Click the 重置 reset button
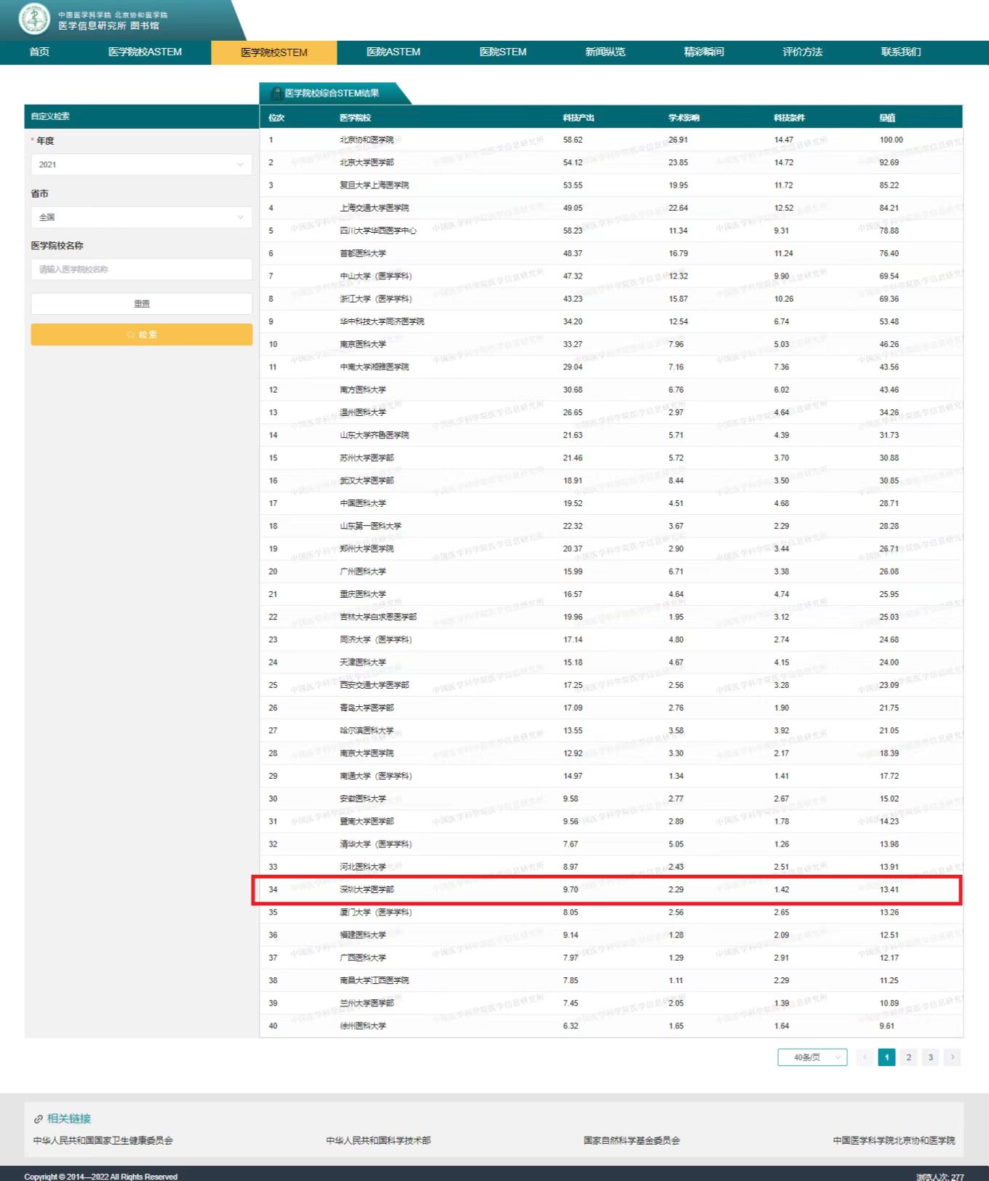This screenshot has height=1181, width=989. [142, 304]
